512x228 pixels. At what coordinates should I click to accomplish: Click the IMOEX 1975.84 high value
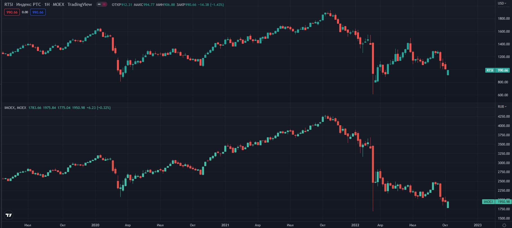pyautogui.click(x=49, y=108)
